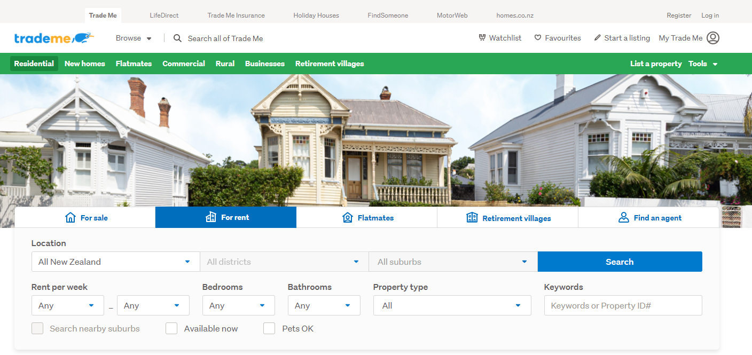This screenshot has height=355, width=752.
Task: Click the List a property link
Action: click(x=656, y=64)
